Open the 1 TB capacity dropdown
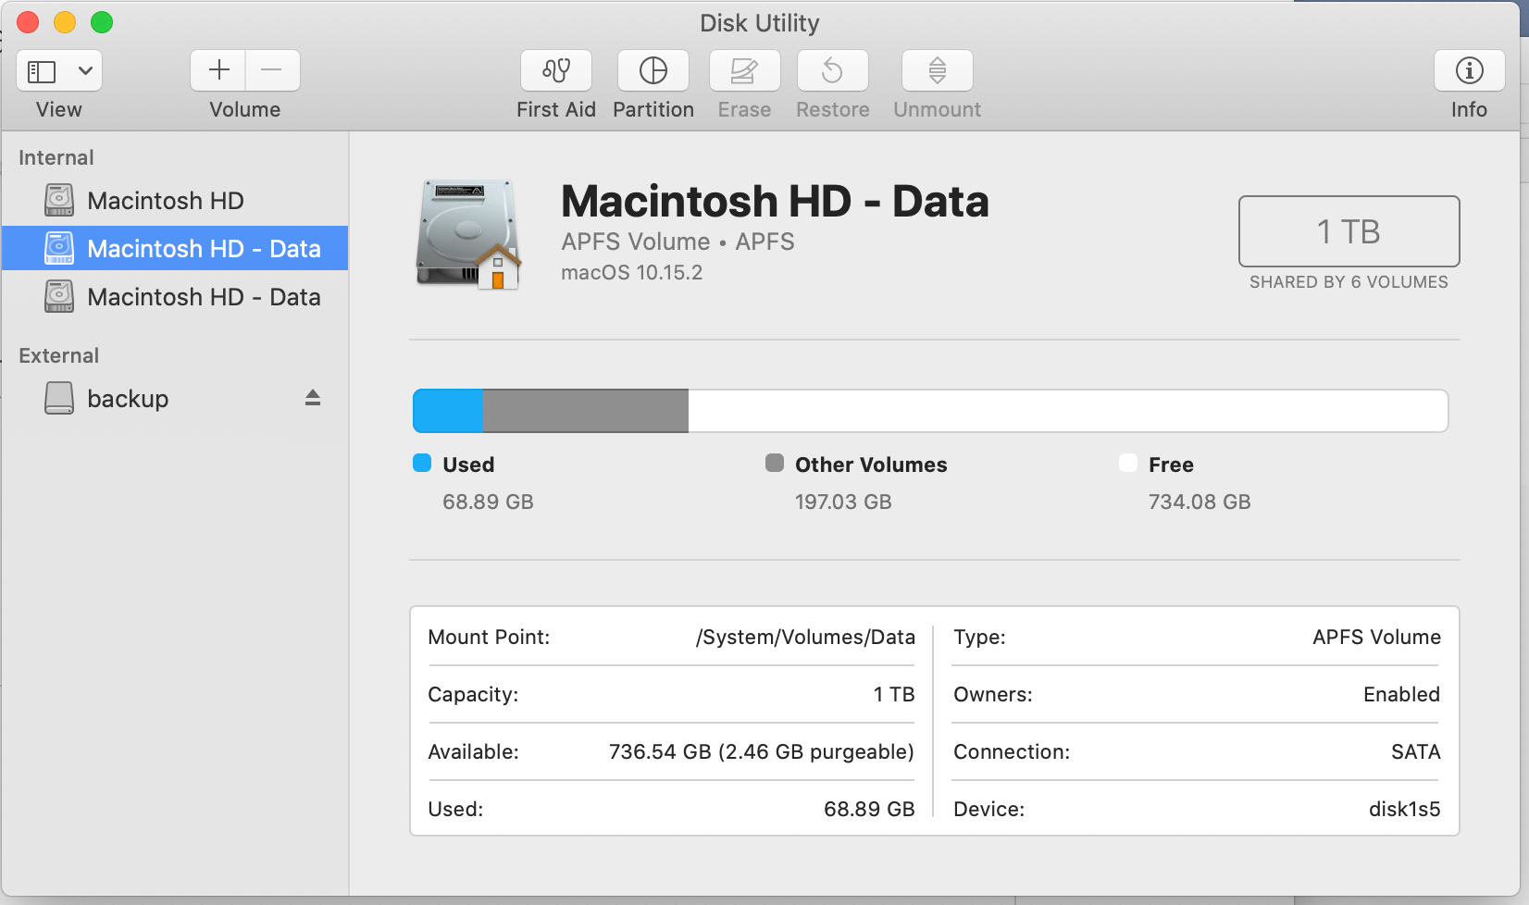Image resolution: width=1529 pixels, height=905 pixels. (x=1348, y=231)
